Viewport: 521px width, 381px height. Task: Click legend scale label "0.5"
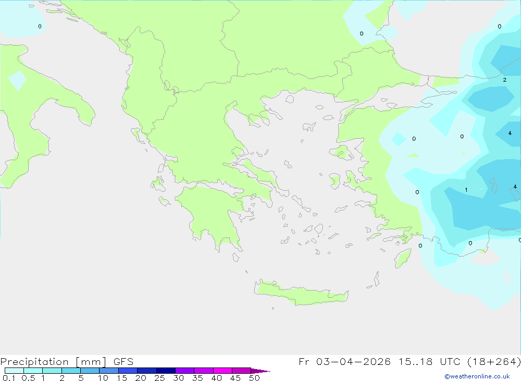coord(28,378)
